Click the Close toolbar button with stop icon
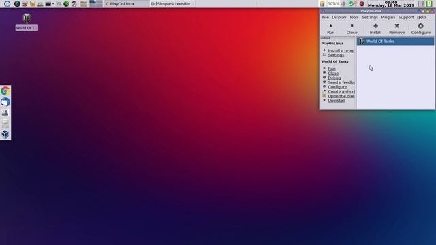Screen dimensions: 436x245 click(x=352, y=29)
